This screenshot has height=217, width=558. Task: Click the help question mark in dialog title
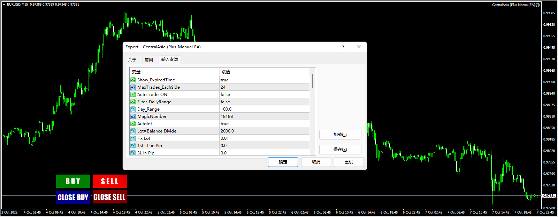343,47
